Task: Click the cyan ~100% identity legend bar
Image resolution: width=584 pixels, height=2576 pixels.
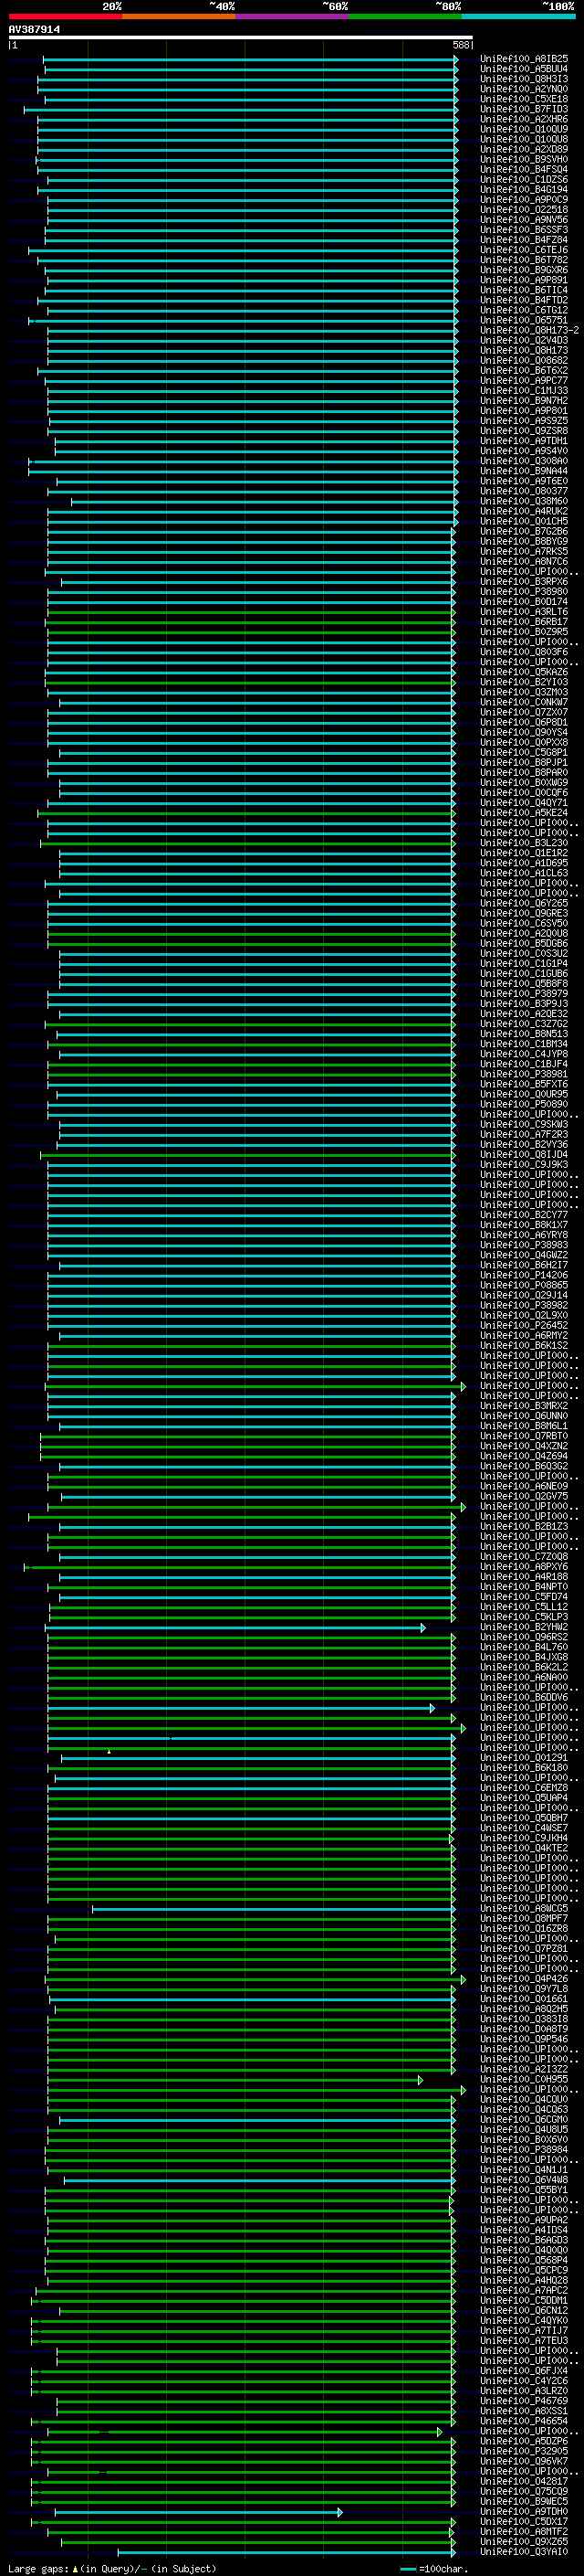Action: [518, 16]
